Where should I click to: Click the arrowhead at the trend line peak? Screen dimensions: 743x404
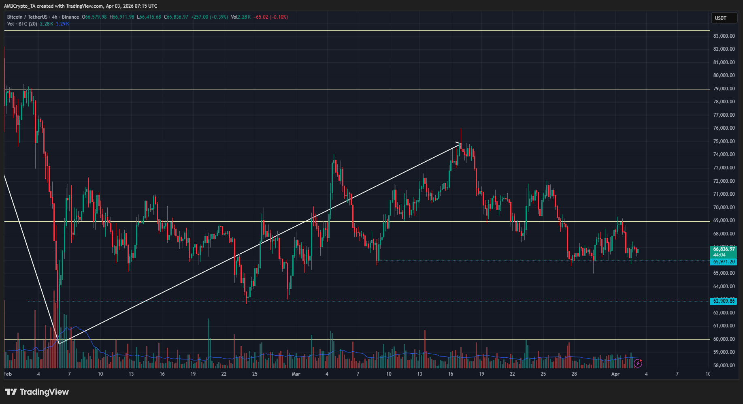click(x=459, y=143)
